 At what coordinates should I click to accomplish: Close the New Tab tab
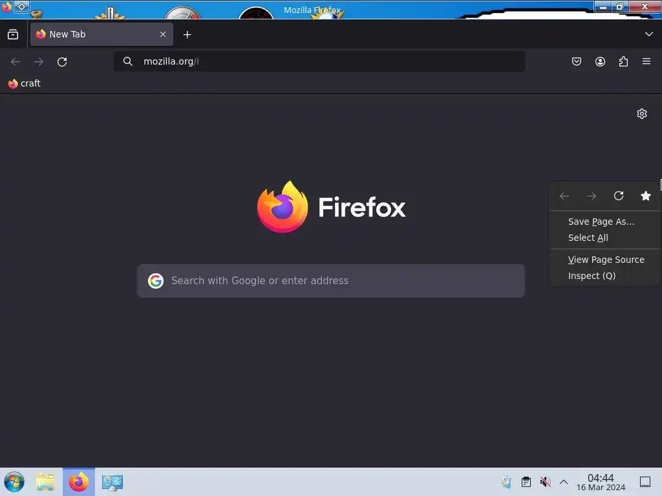(x=163, y=34)
